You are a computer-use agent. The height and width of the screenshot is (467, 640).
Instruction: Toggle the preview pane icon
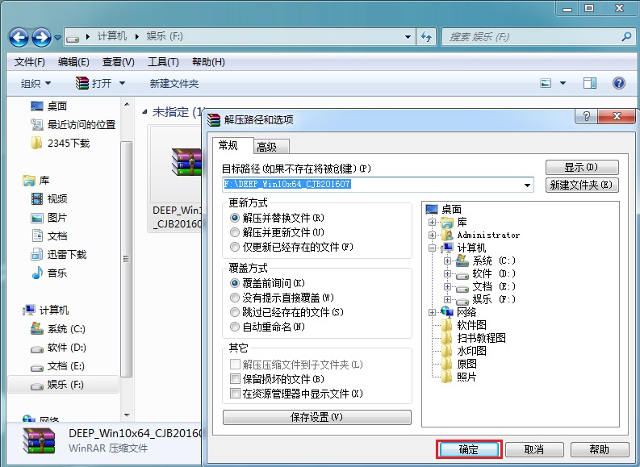point(589,83)
